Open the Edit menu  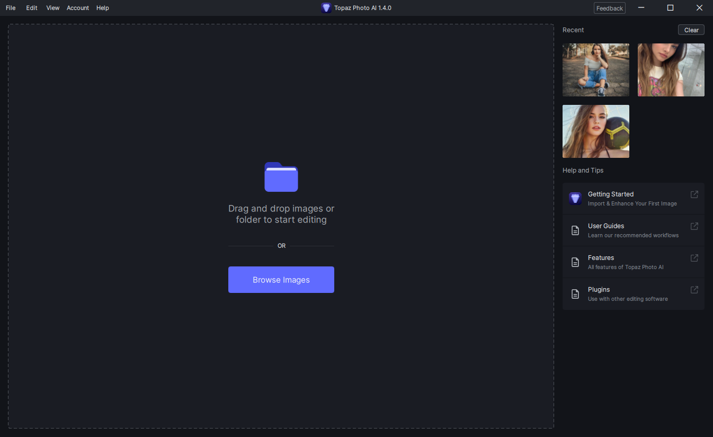(x=32, y=8)
